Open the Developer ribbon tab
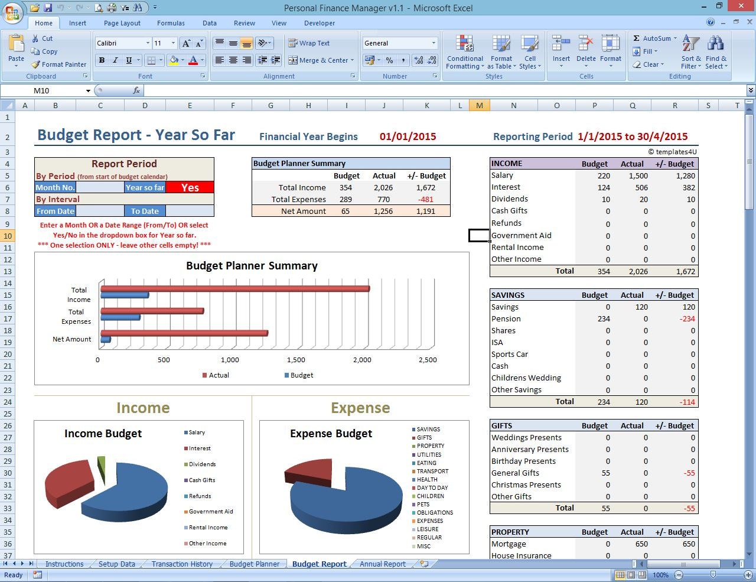 (320, 23)
